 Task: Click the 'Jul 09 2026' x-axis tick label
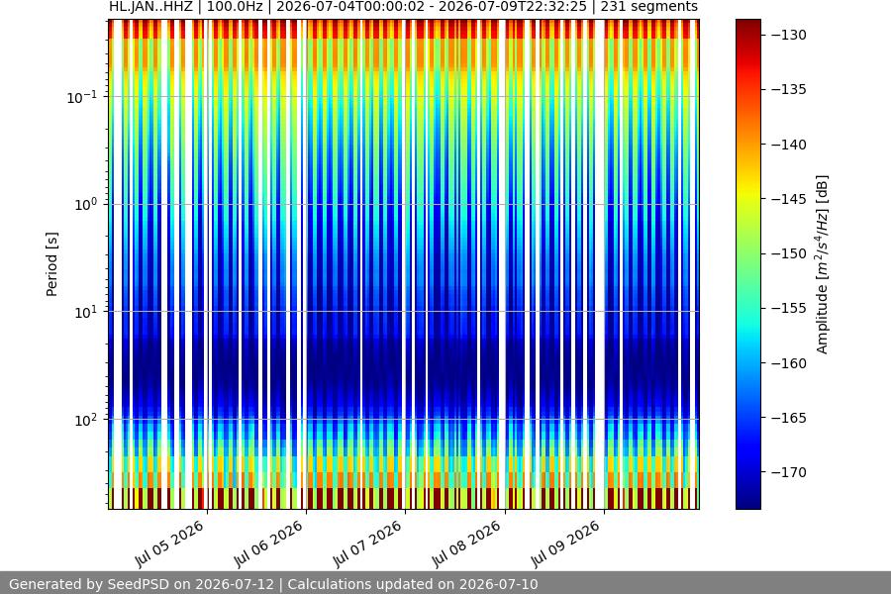[565, 543]
